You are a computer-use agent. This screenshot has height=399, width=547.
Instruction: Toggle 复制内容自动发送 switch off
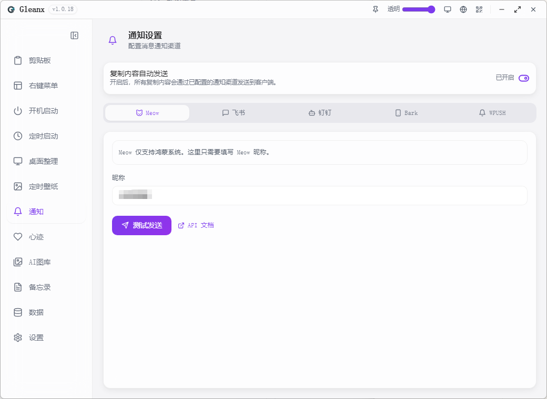click(x=524, y=78)
